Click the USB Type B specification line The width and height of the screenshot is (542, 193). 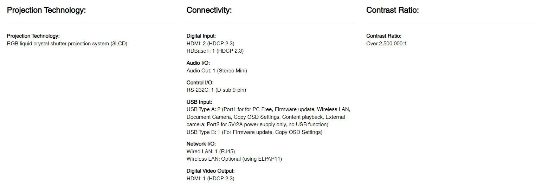point(254,132)
